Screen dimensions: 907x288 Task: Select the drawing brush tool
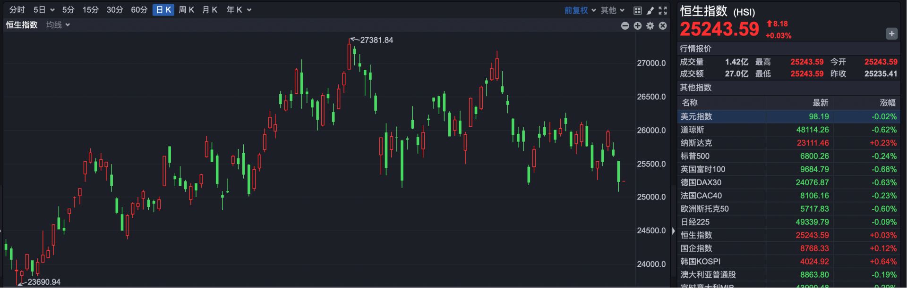pos(650,10)
